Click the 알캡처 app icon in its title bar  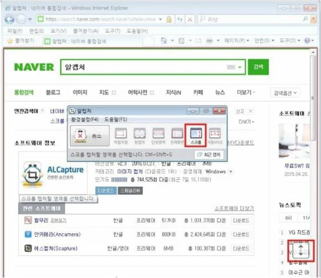[72, 111]
